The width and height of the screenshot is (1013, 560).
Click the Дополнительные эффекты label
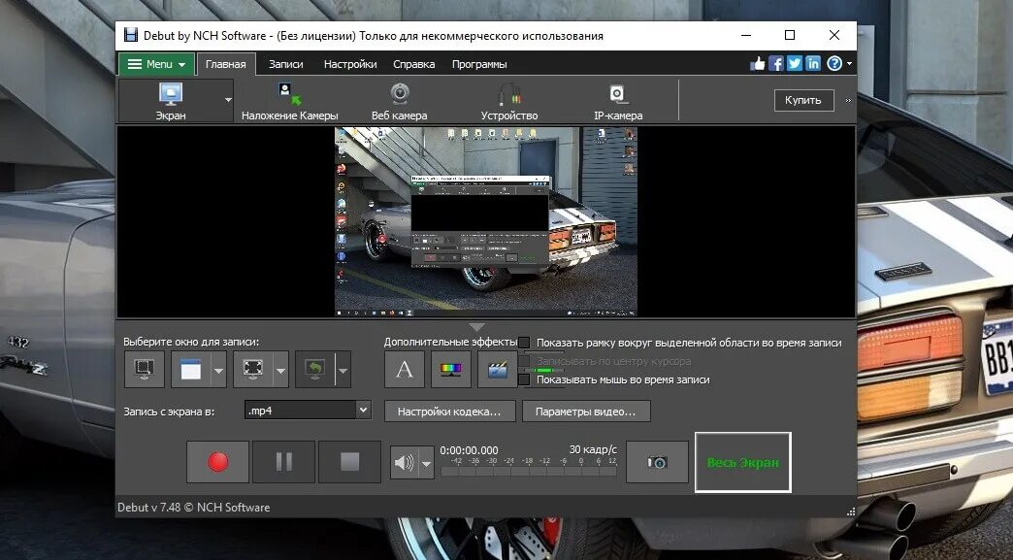point(450,342)
